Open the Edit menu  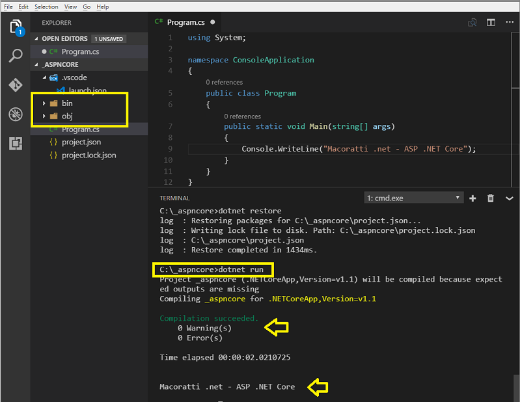(x=23, y=7)
